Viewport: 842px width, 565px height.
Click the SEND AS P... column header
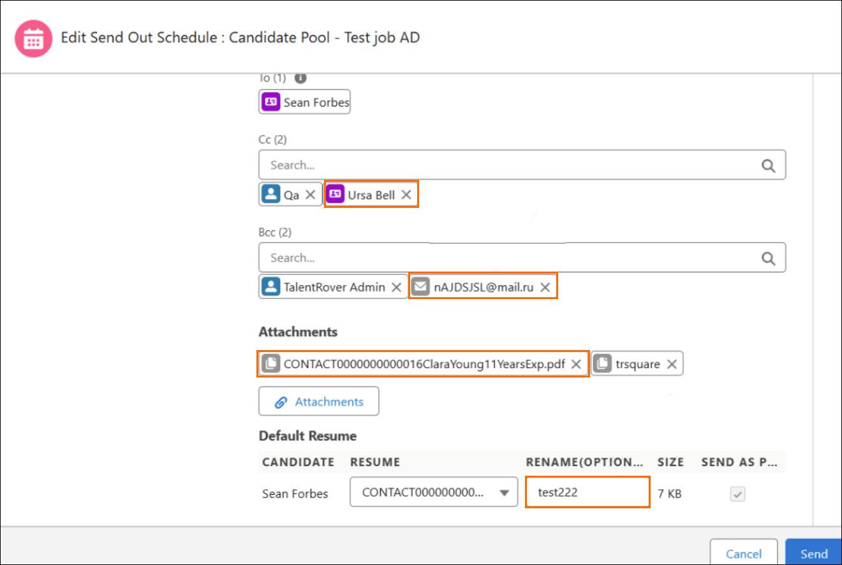[739, 462]
